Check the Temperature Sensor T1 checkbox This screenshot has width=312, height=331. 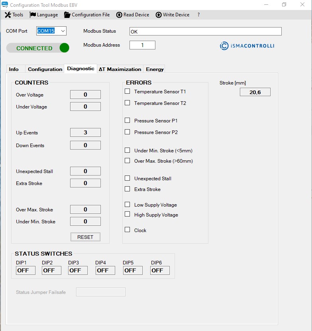128,91
